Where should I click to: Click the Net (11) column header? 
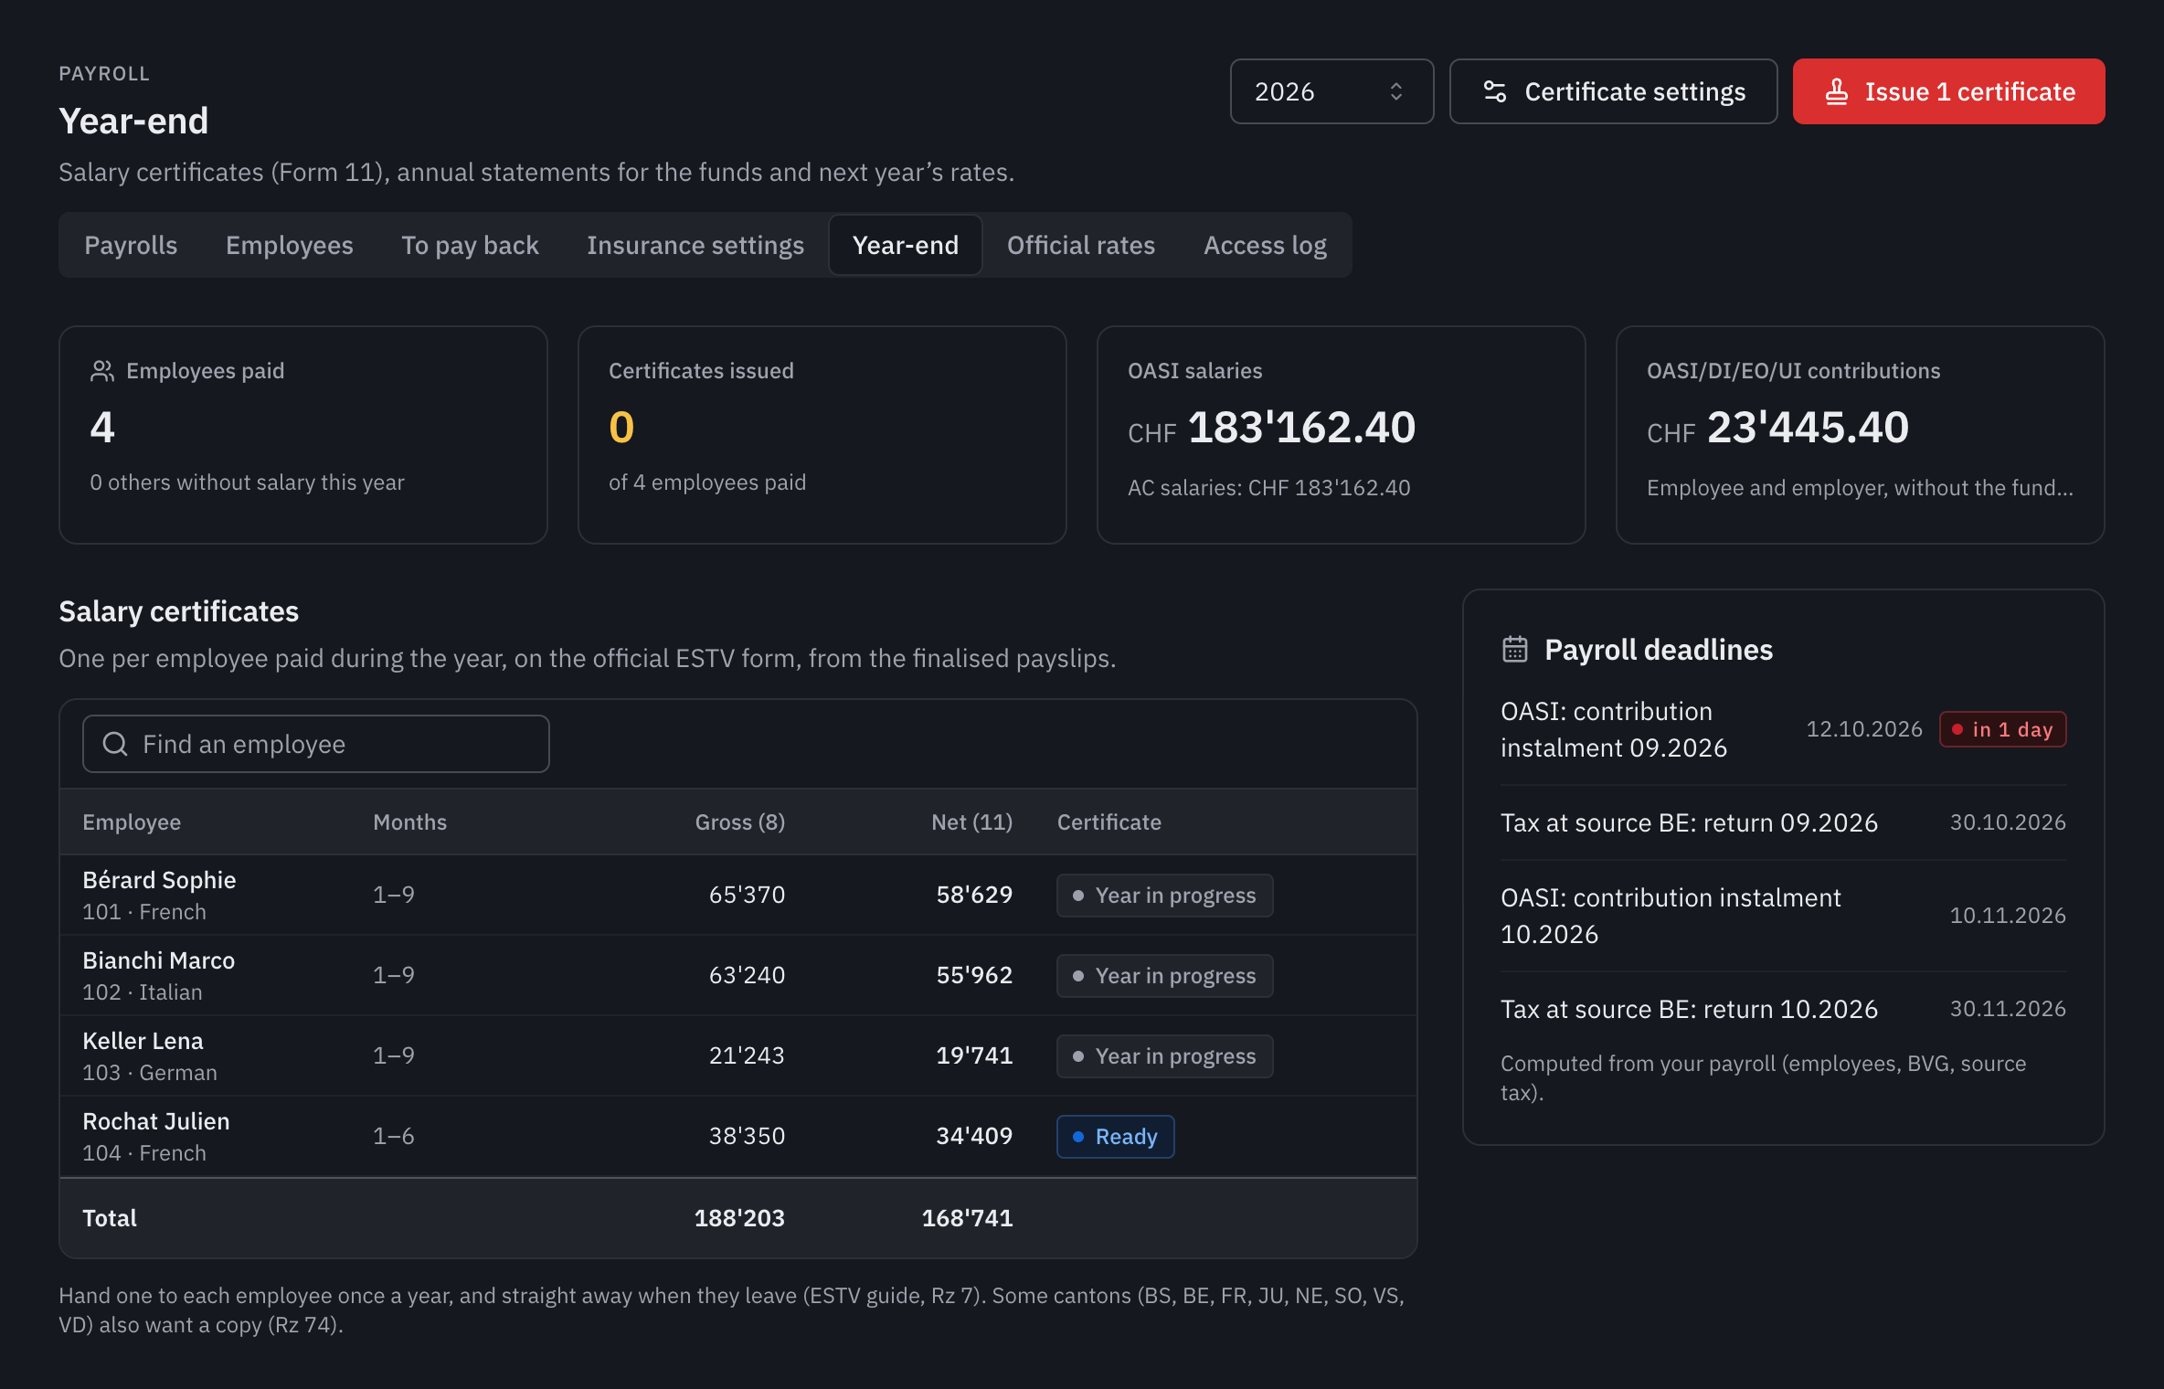pyautogui.click(x=971, y=822)
